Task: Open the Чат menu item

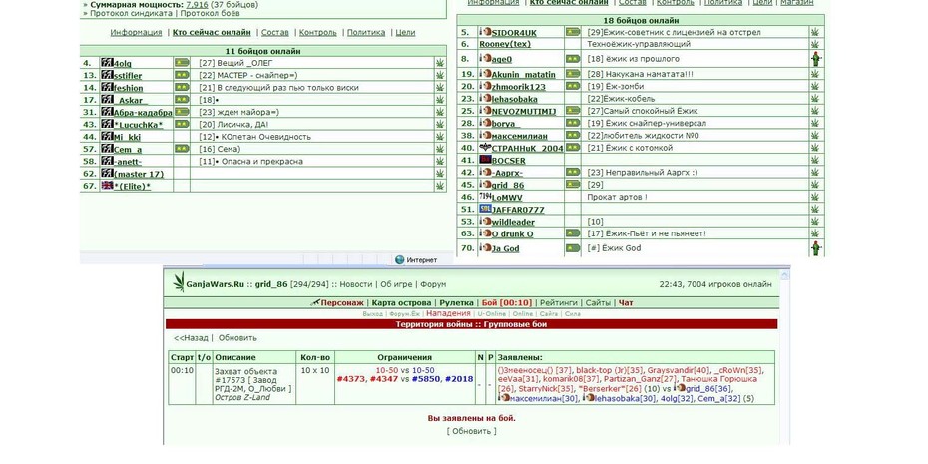Action: [626, 303]
